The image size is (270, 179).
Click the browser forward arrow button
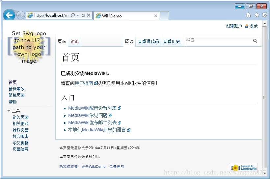pos(20,15)
